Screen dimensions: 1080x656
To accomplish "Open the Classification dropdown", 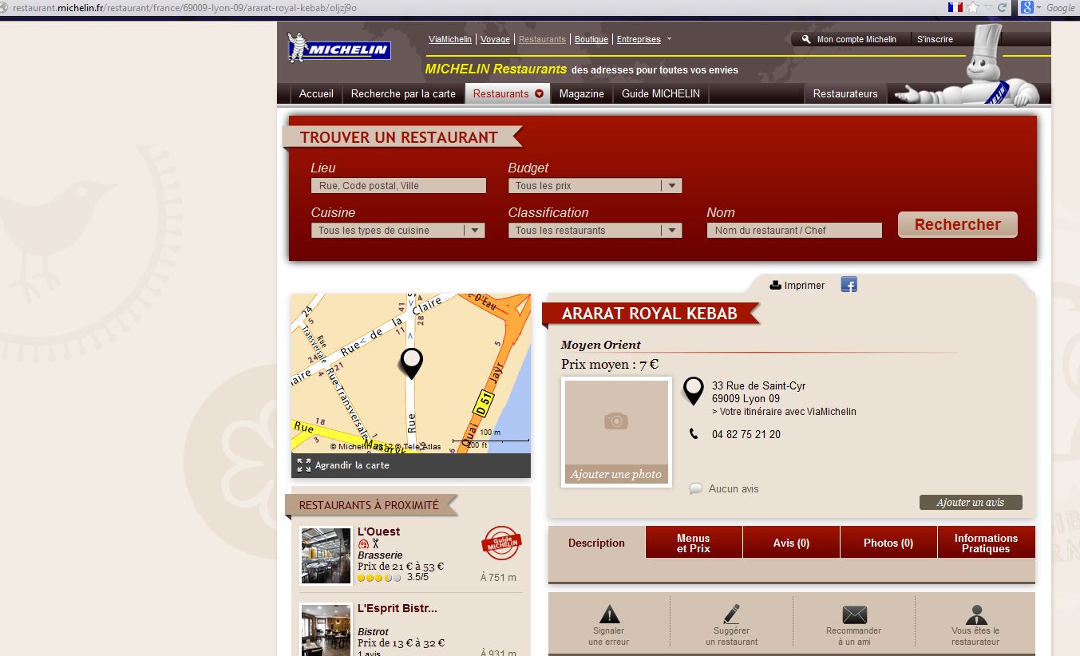I will [595, 231].
